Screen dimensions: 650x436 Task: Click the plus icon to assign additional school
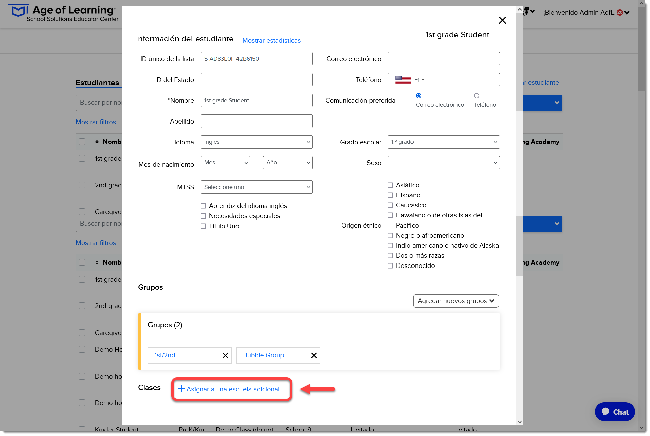181,389
